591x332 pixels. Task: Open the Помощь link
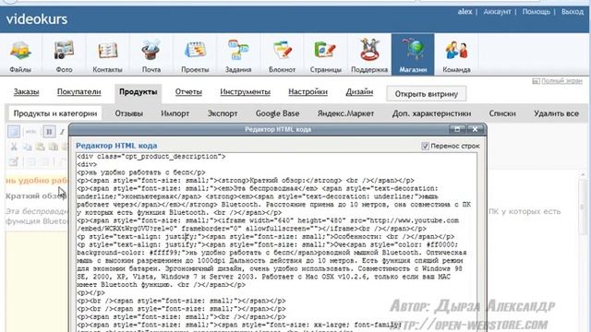coord(536,12)
